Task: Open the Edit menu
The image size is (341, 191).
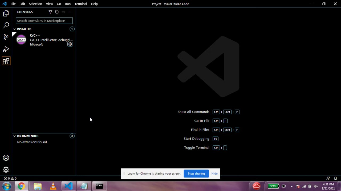Action: [x=22, y=4]
